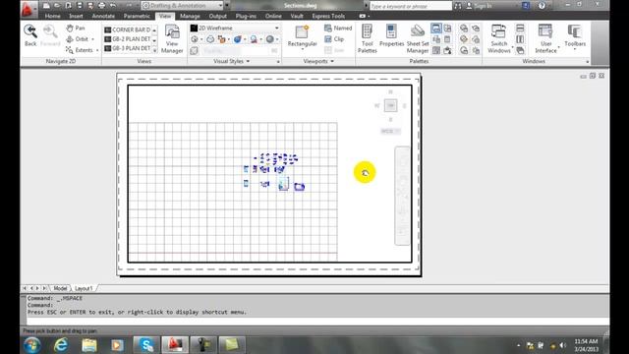The width and height of the screenshot is (629, 354).
Task: Click the blue sphere face style icon
Action: point(238,39)
